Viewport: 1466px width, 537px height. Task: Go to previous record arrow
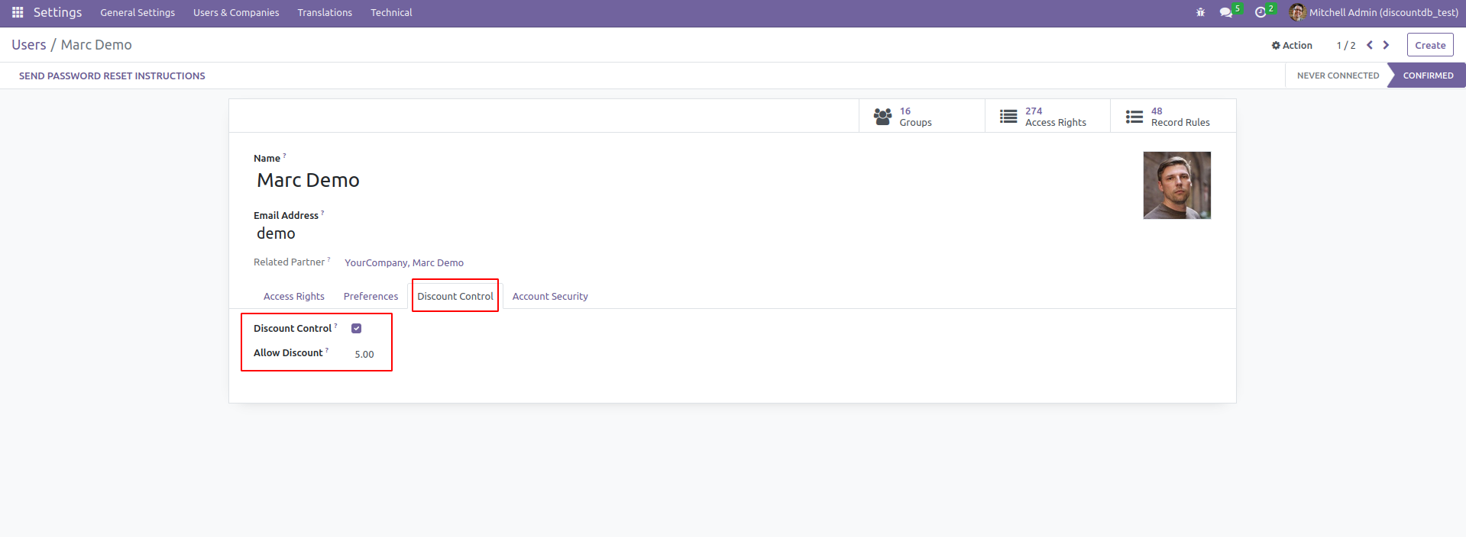1370,45
